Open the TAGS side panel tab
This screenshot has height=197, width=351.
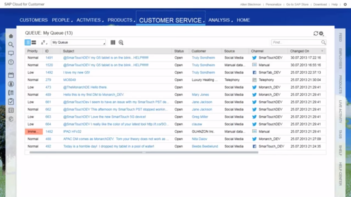(x=340, y=134)
